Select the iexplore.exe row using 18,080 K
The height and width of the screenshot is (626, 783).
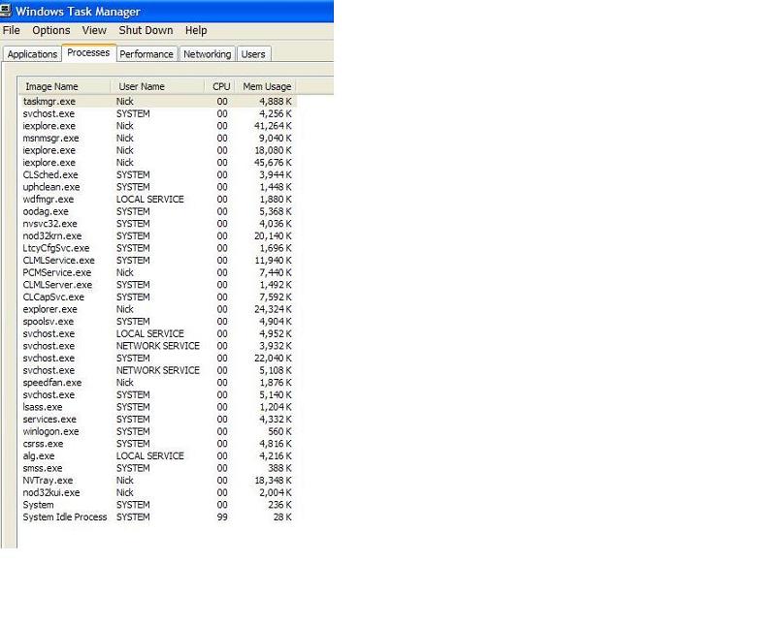(158, 150)
